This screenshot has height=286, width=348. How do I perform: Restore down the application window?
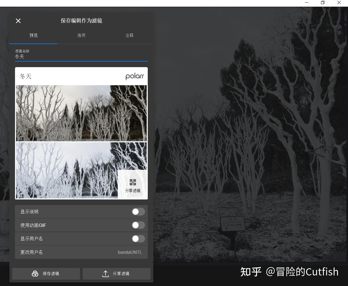[323, 2]
